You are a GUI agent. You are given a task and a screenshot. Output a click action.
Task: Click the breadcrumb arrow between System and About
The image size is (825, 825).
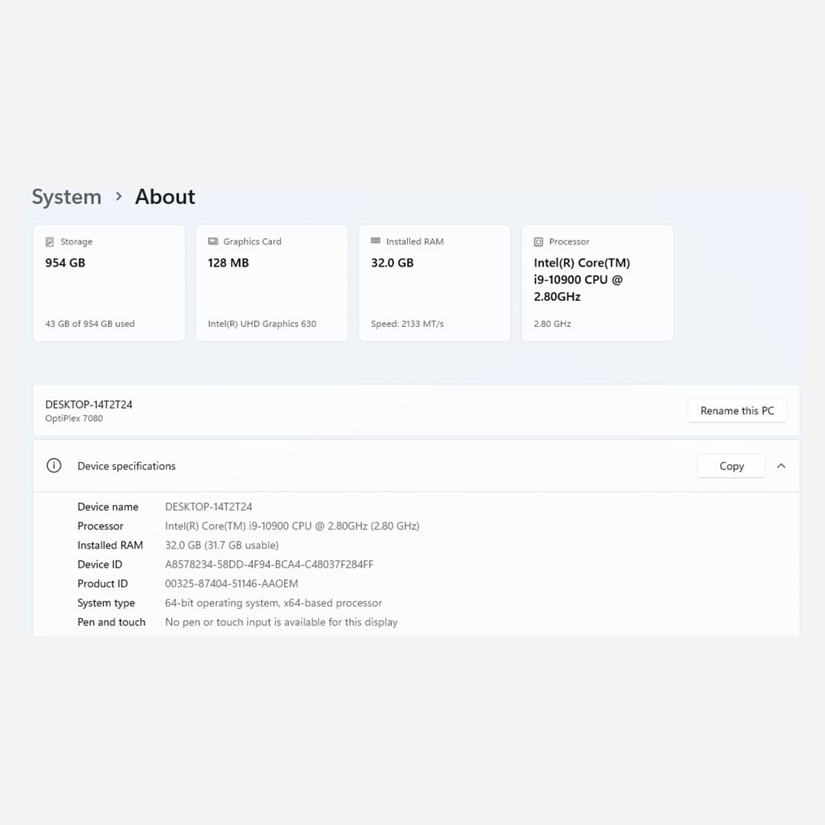(118, 196)
